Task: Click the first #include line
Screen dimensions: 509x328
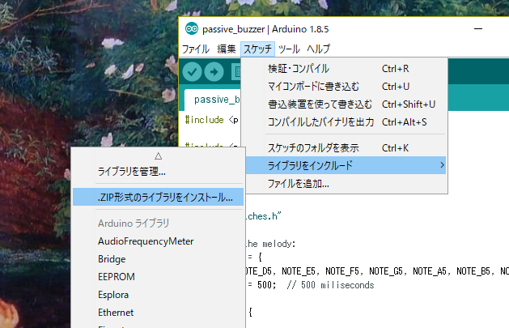Action: tap(211, 120)
